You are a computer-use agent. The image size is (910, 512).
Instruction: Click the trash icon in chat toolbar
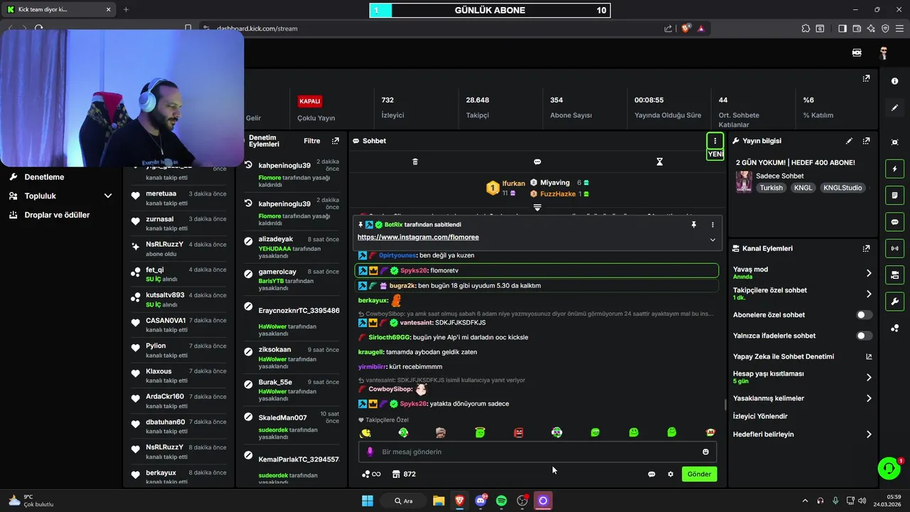tap(415, 162)
